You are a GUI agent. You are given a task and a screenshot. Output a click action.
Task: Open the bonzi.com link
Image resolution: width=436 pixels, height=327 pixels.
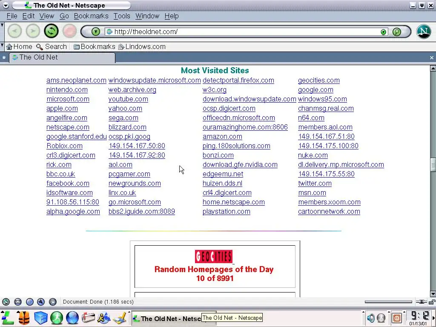pos(218,155)
